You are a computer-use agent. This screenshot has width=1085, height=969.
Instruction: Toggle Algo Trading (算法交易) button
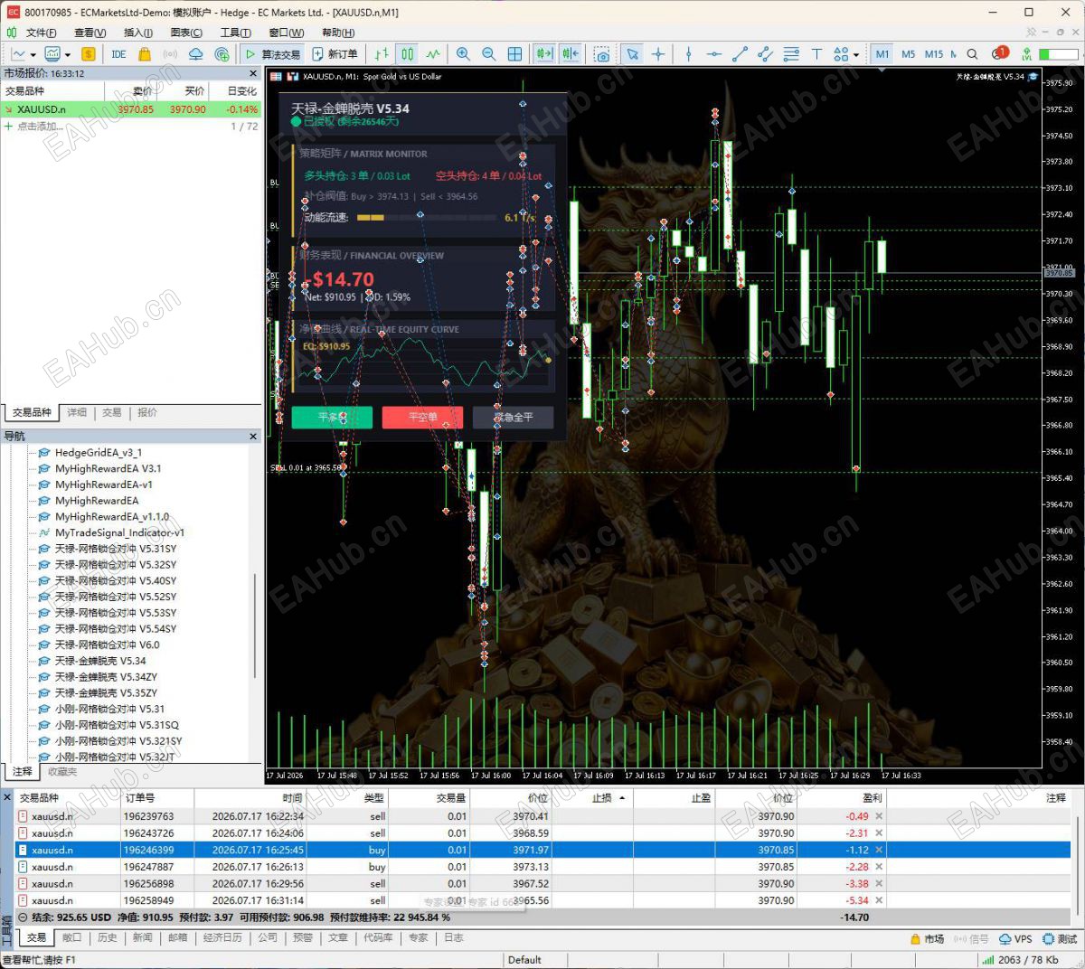[x=272, y=54]
